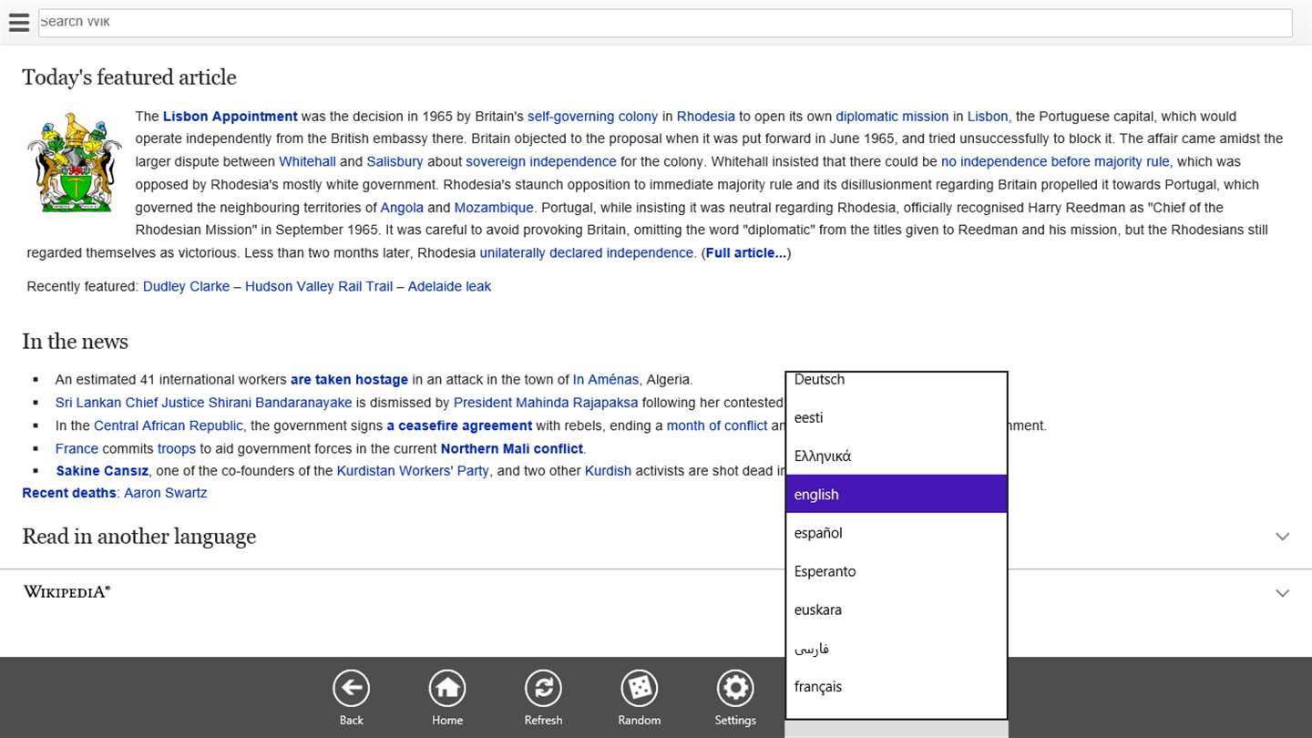Open the Adelaide leak link
Viewport: 1312px width, 738px height.
click(449, 286)
